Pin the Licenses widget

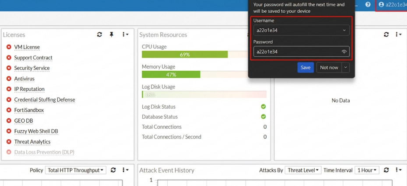(x=112, y=34)
